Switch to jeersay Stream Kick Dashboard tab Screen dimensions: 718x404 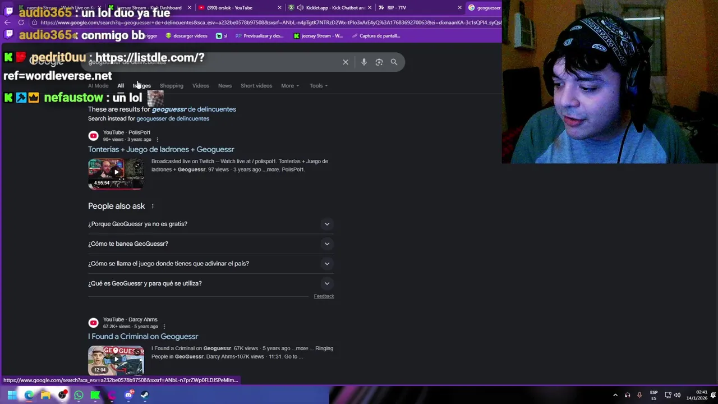click(149, 8)
